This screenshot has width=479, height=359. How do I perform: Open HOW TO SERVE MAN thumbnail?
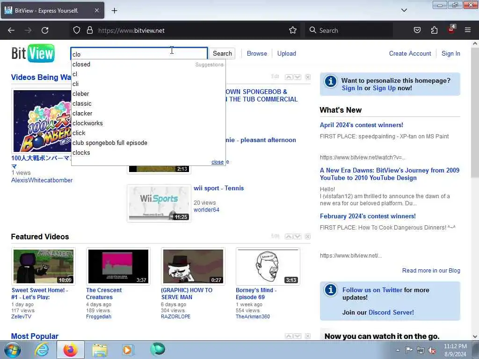(193, 266)
